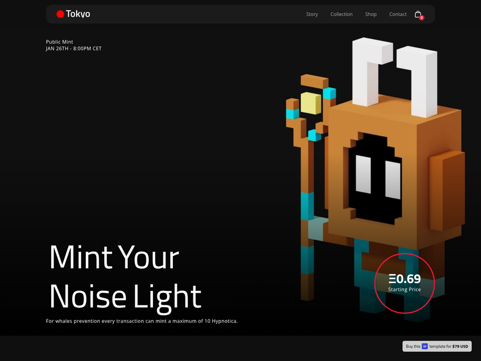Click the red Starting Price circle

tap(405, 283)
